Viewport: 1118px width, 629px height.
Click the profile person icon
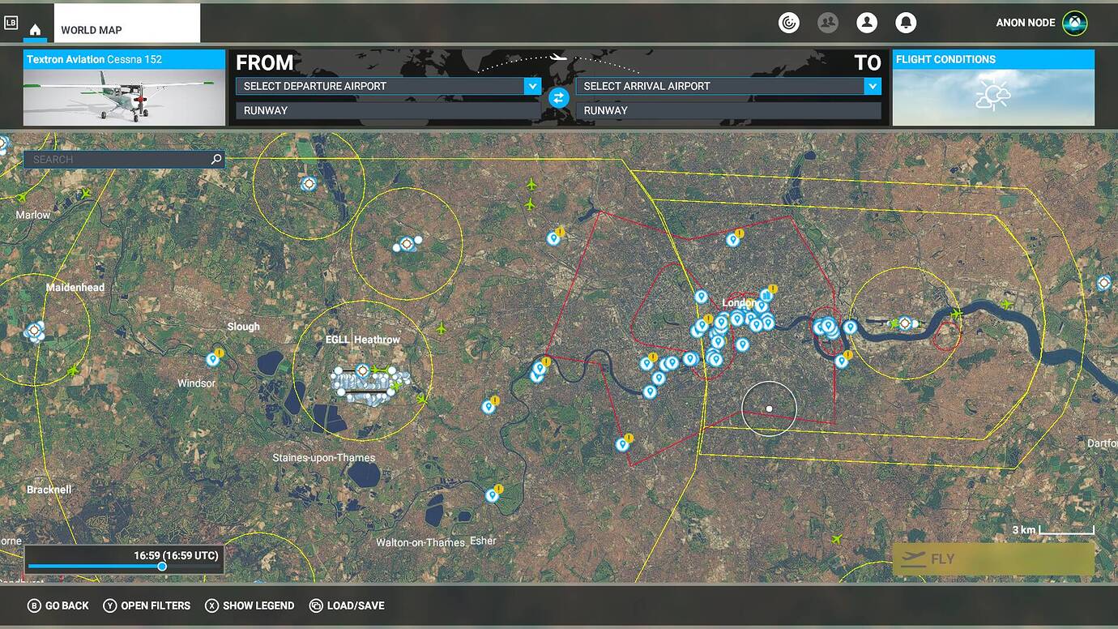click(x=867, y=22)
